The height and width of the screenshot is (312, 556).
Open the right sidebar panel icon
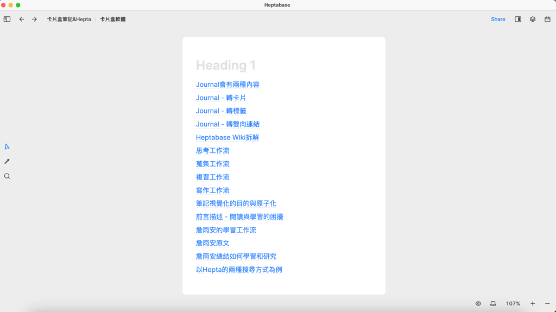tap(518, 19)
